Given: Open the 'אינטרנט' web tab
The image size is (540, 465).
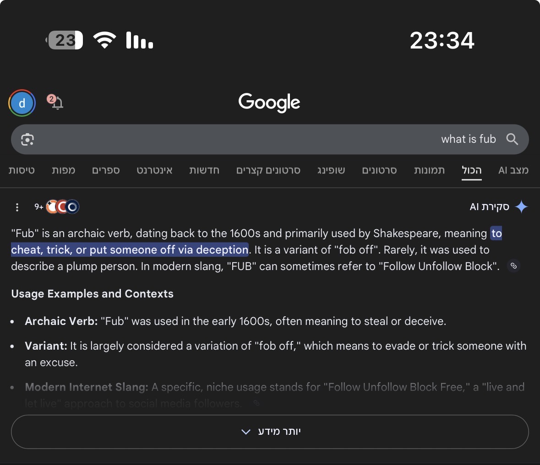Looking at the screenshot, I should click(154, 170).
